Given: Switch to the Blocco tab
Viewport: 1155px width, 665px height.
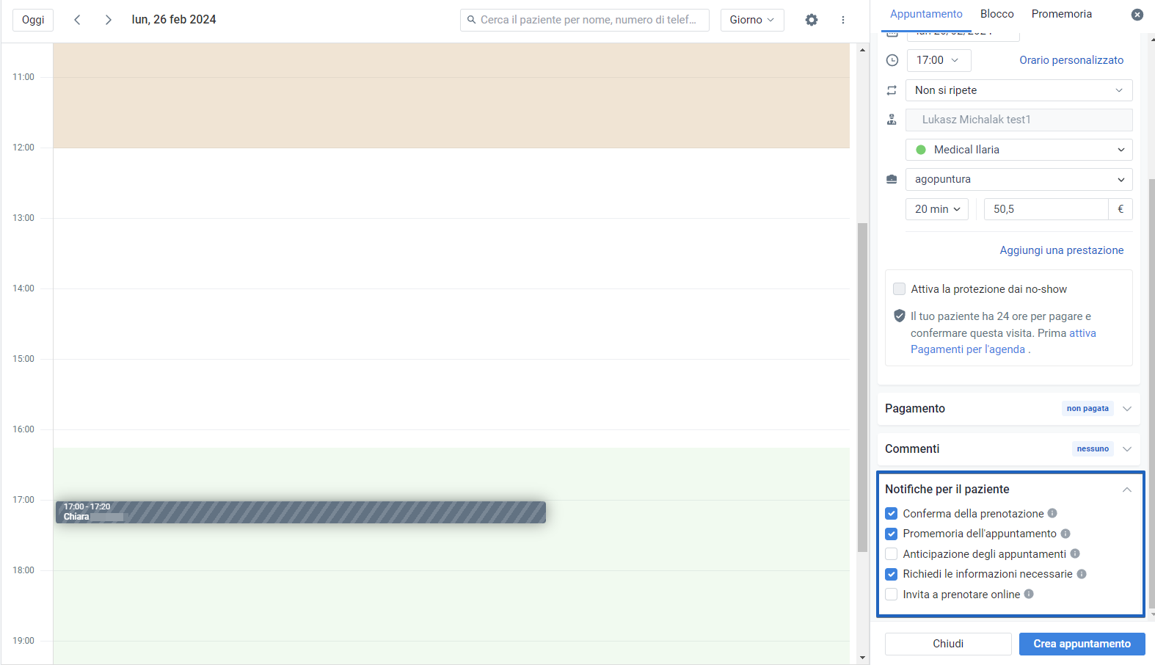Looking at the screenshot, I should pyautogui.click(x=996, y=14).
